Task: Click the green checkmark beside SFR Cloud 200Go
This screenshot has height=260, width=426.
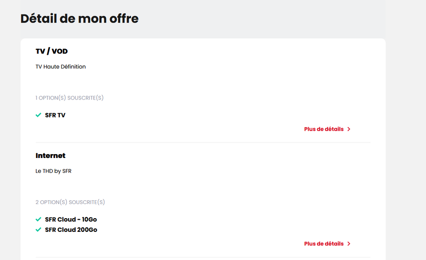Action: [38, 230]
